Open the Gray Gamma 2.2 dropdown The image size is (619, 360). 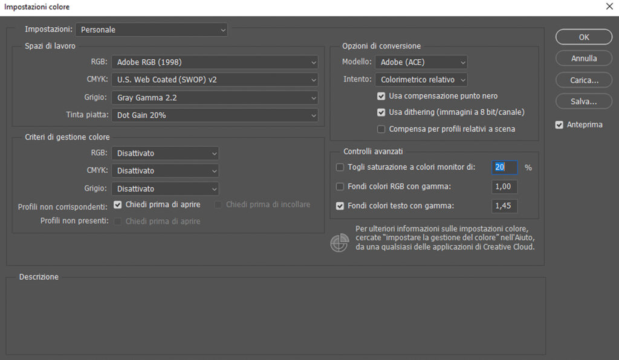tap(215, 97)
